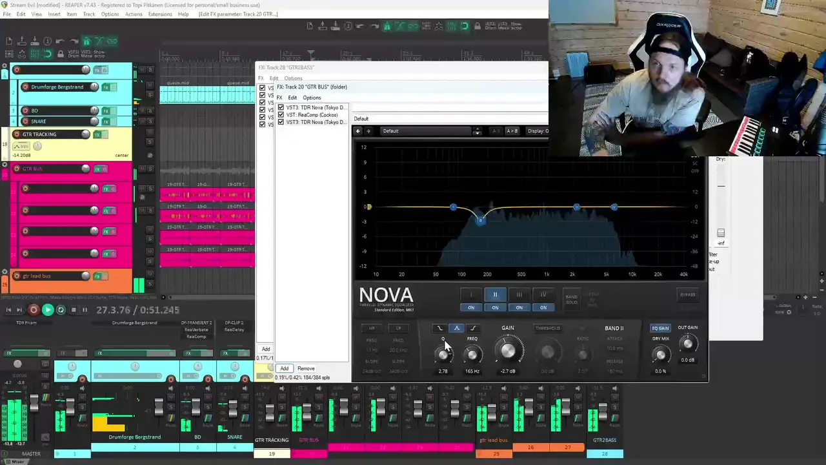Viewport: 826px width, 465px height.
Task: Click the Redo arrow in REAPER toolbar
Action: [x=73, y=41]
